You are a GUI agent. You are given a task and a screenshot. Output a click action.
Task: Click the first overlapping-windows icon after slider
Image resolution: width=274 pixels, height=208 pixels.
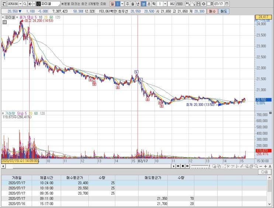pyautogui.click(x=214, y=166)
